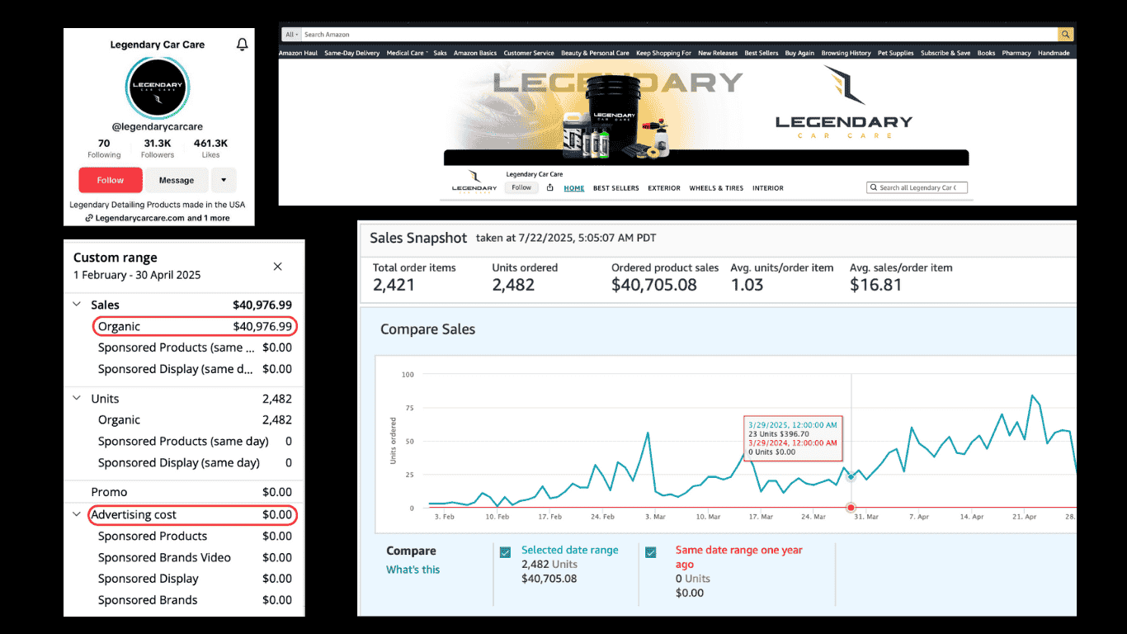1127x634 pixels.
Task: Open the What's this link under Compare
Action: click(x=413, y=570)
